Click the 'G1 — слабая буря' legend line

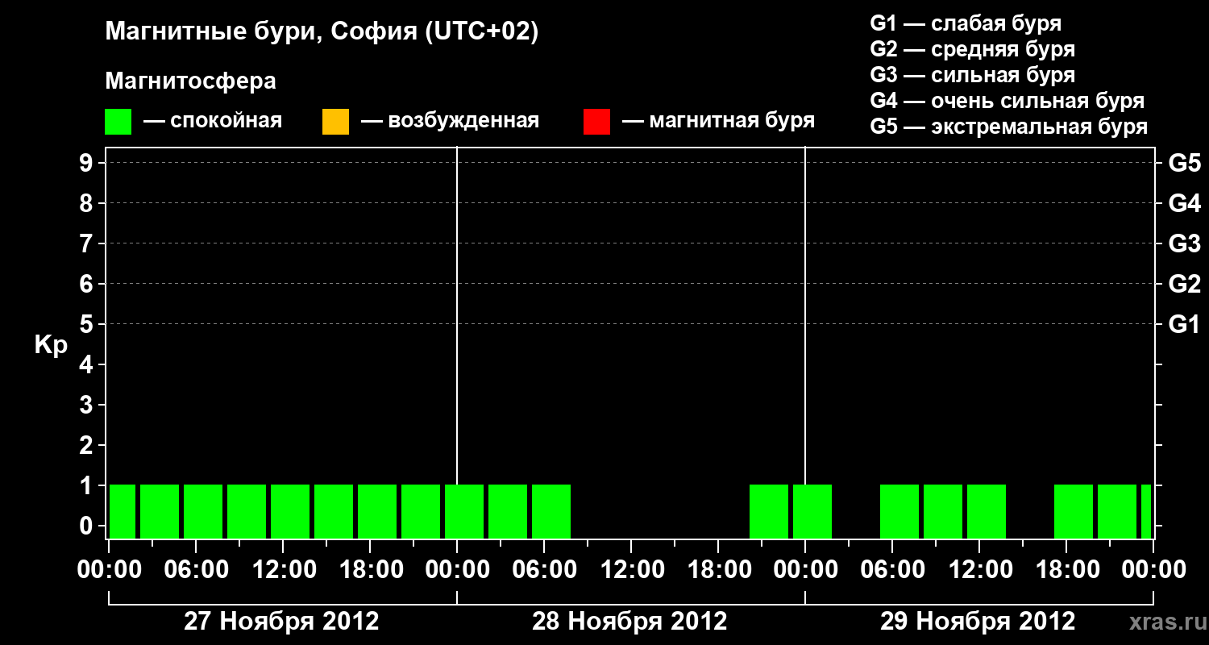click(x=966, y=23)
